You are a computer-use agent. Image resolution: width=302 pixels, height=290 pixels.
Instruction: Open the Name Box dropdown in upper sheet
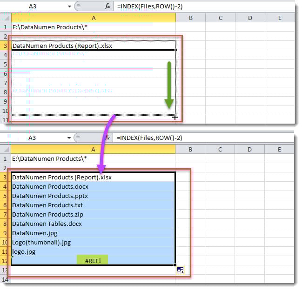tap(69, 7)
